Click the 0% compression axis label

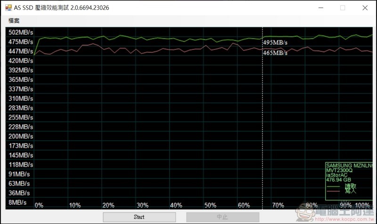(x=39, y=205)
